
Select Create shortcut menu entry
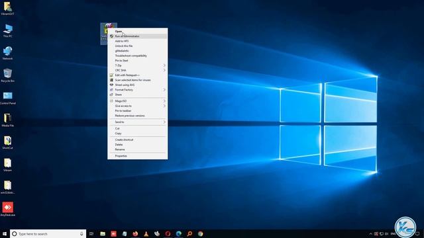(138, 139)
